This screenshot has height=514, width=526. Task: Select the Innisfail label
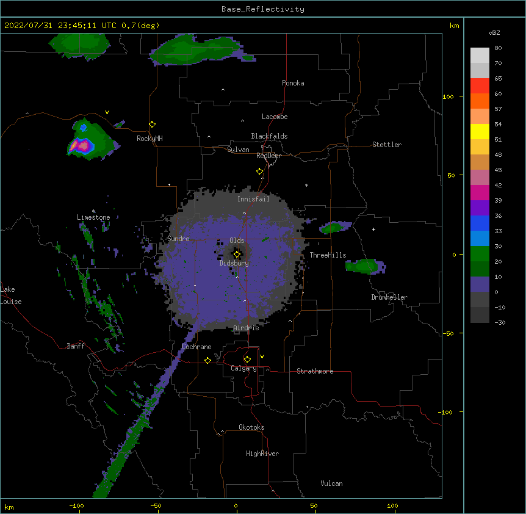coord(253,199)
